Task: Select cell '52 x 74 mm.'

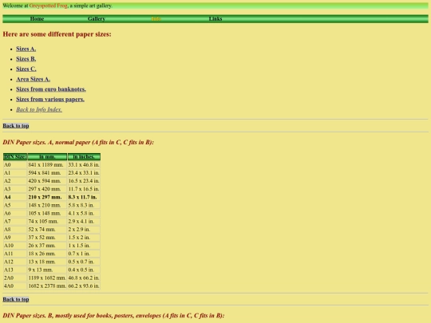Action: (47, 230)
